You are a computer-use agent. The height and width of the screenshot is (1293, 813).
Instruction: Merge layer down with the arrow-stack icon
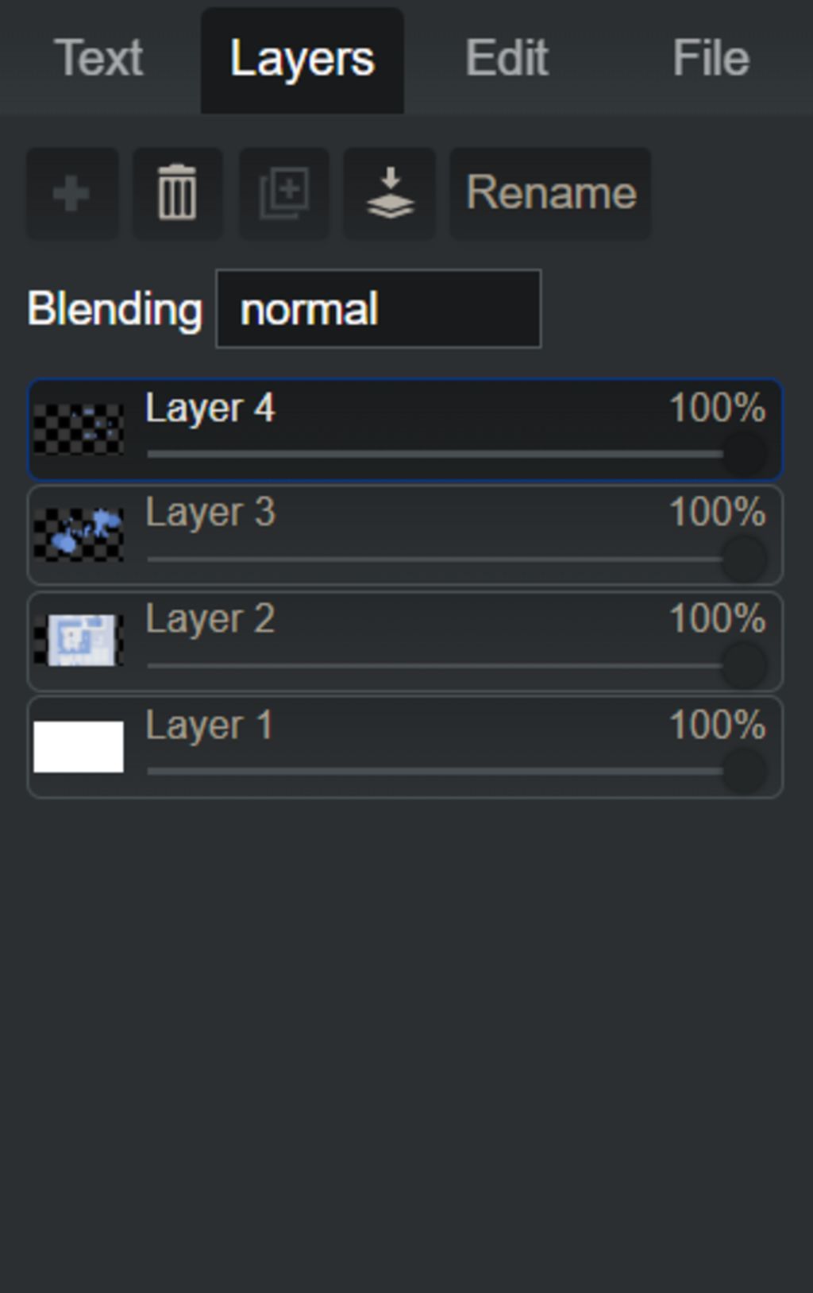[390, 193]
